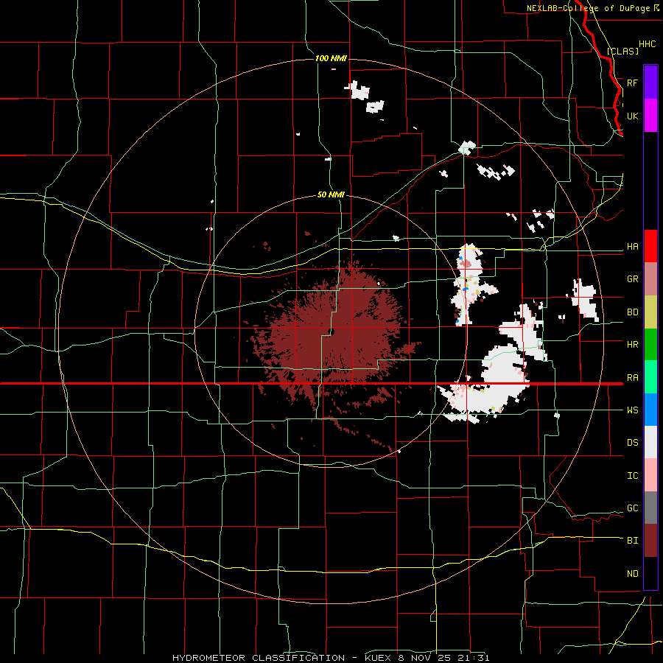Click the magenta UK color swatch

click(x=650, y=116)
